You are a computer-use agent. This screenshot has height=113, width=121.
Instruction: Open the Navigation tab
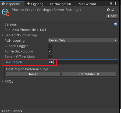[x=60, y=4]
